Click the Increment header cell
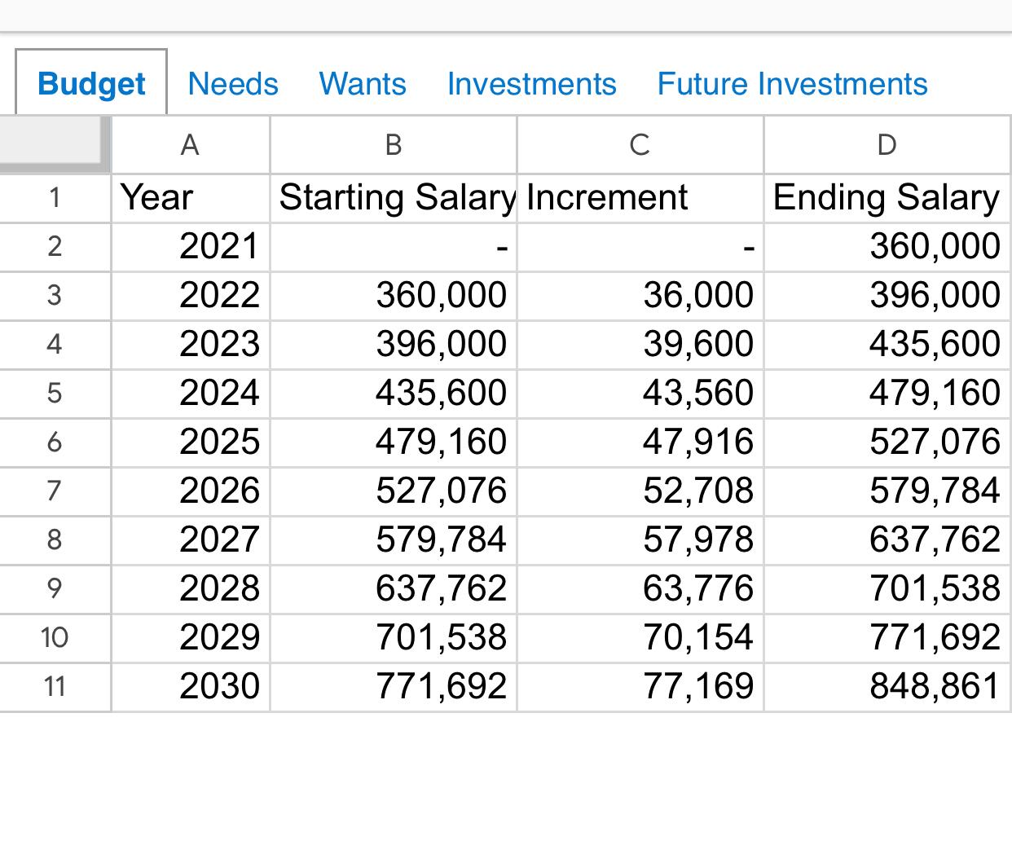This screenshot has width=1012, height=854. click(640, 197)
